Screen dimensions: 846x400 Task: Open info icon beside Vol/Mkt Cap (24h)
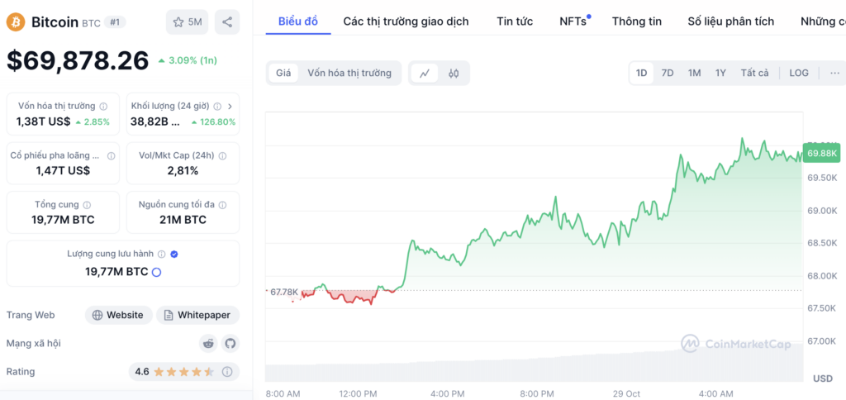(222, 155)
